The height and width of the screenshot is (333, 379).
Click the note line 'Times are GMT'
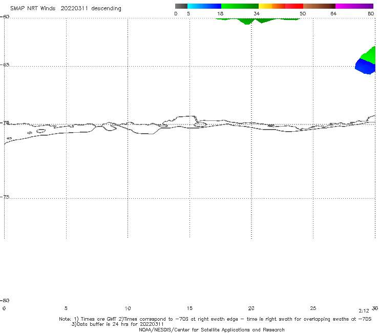pos(215,319)
